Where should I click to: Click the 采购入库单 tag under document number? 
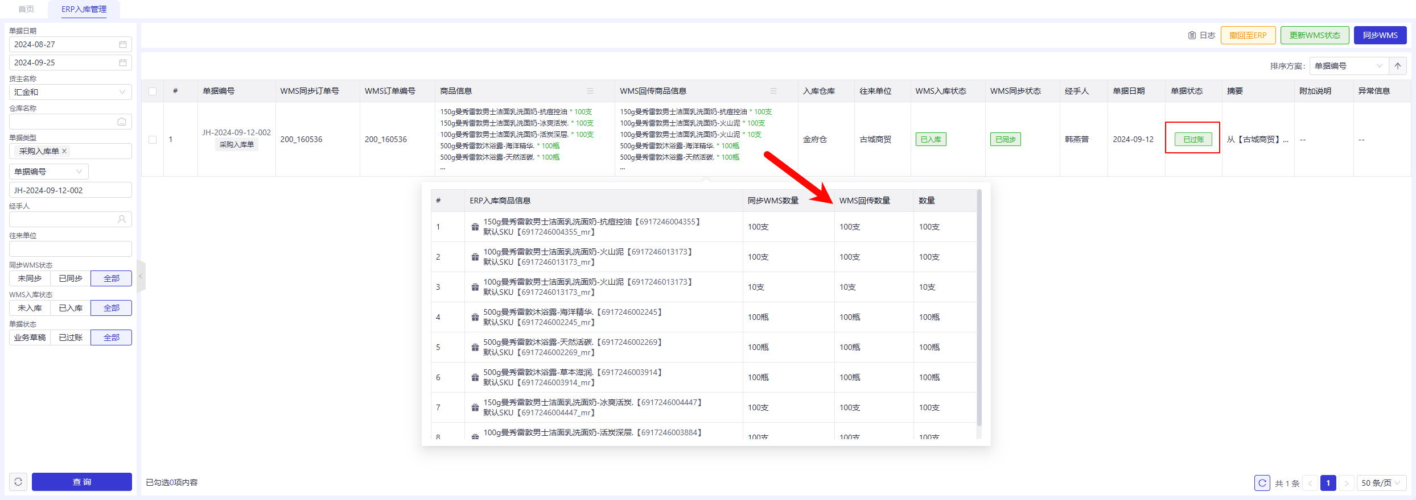pos(237,145)
